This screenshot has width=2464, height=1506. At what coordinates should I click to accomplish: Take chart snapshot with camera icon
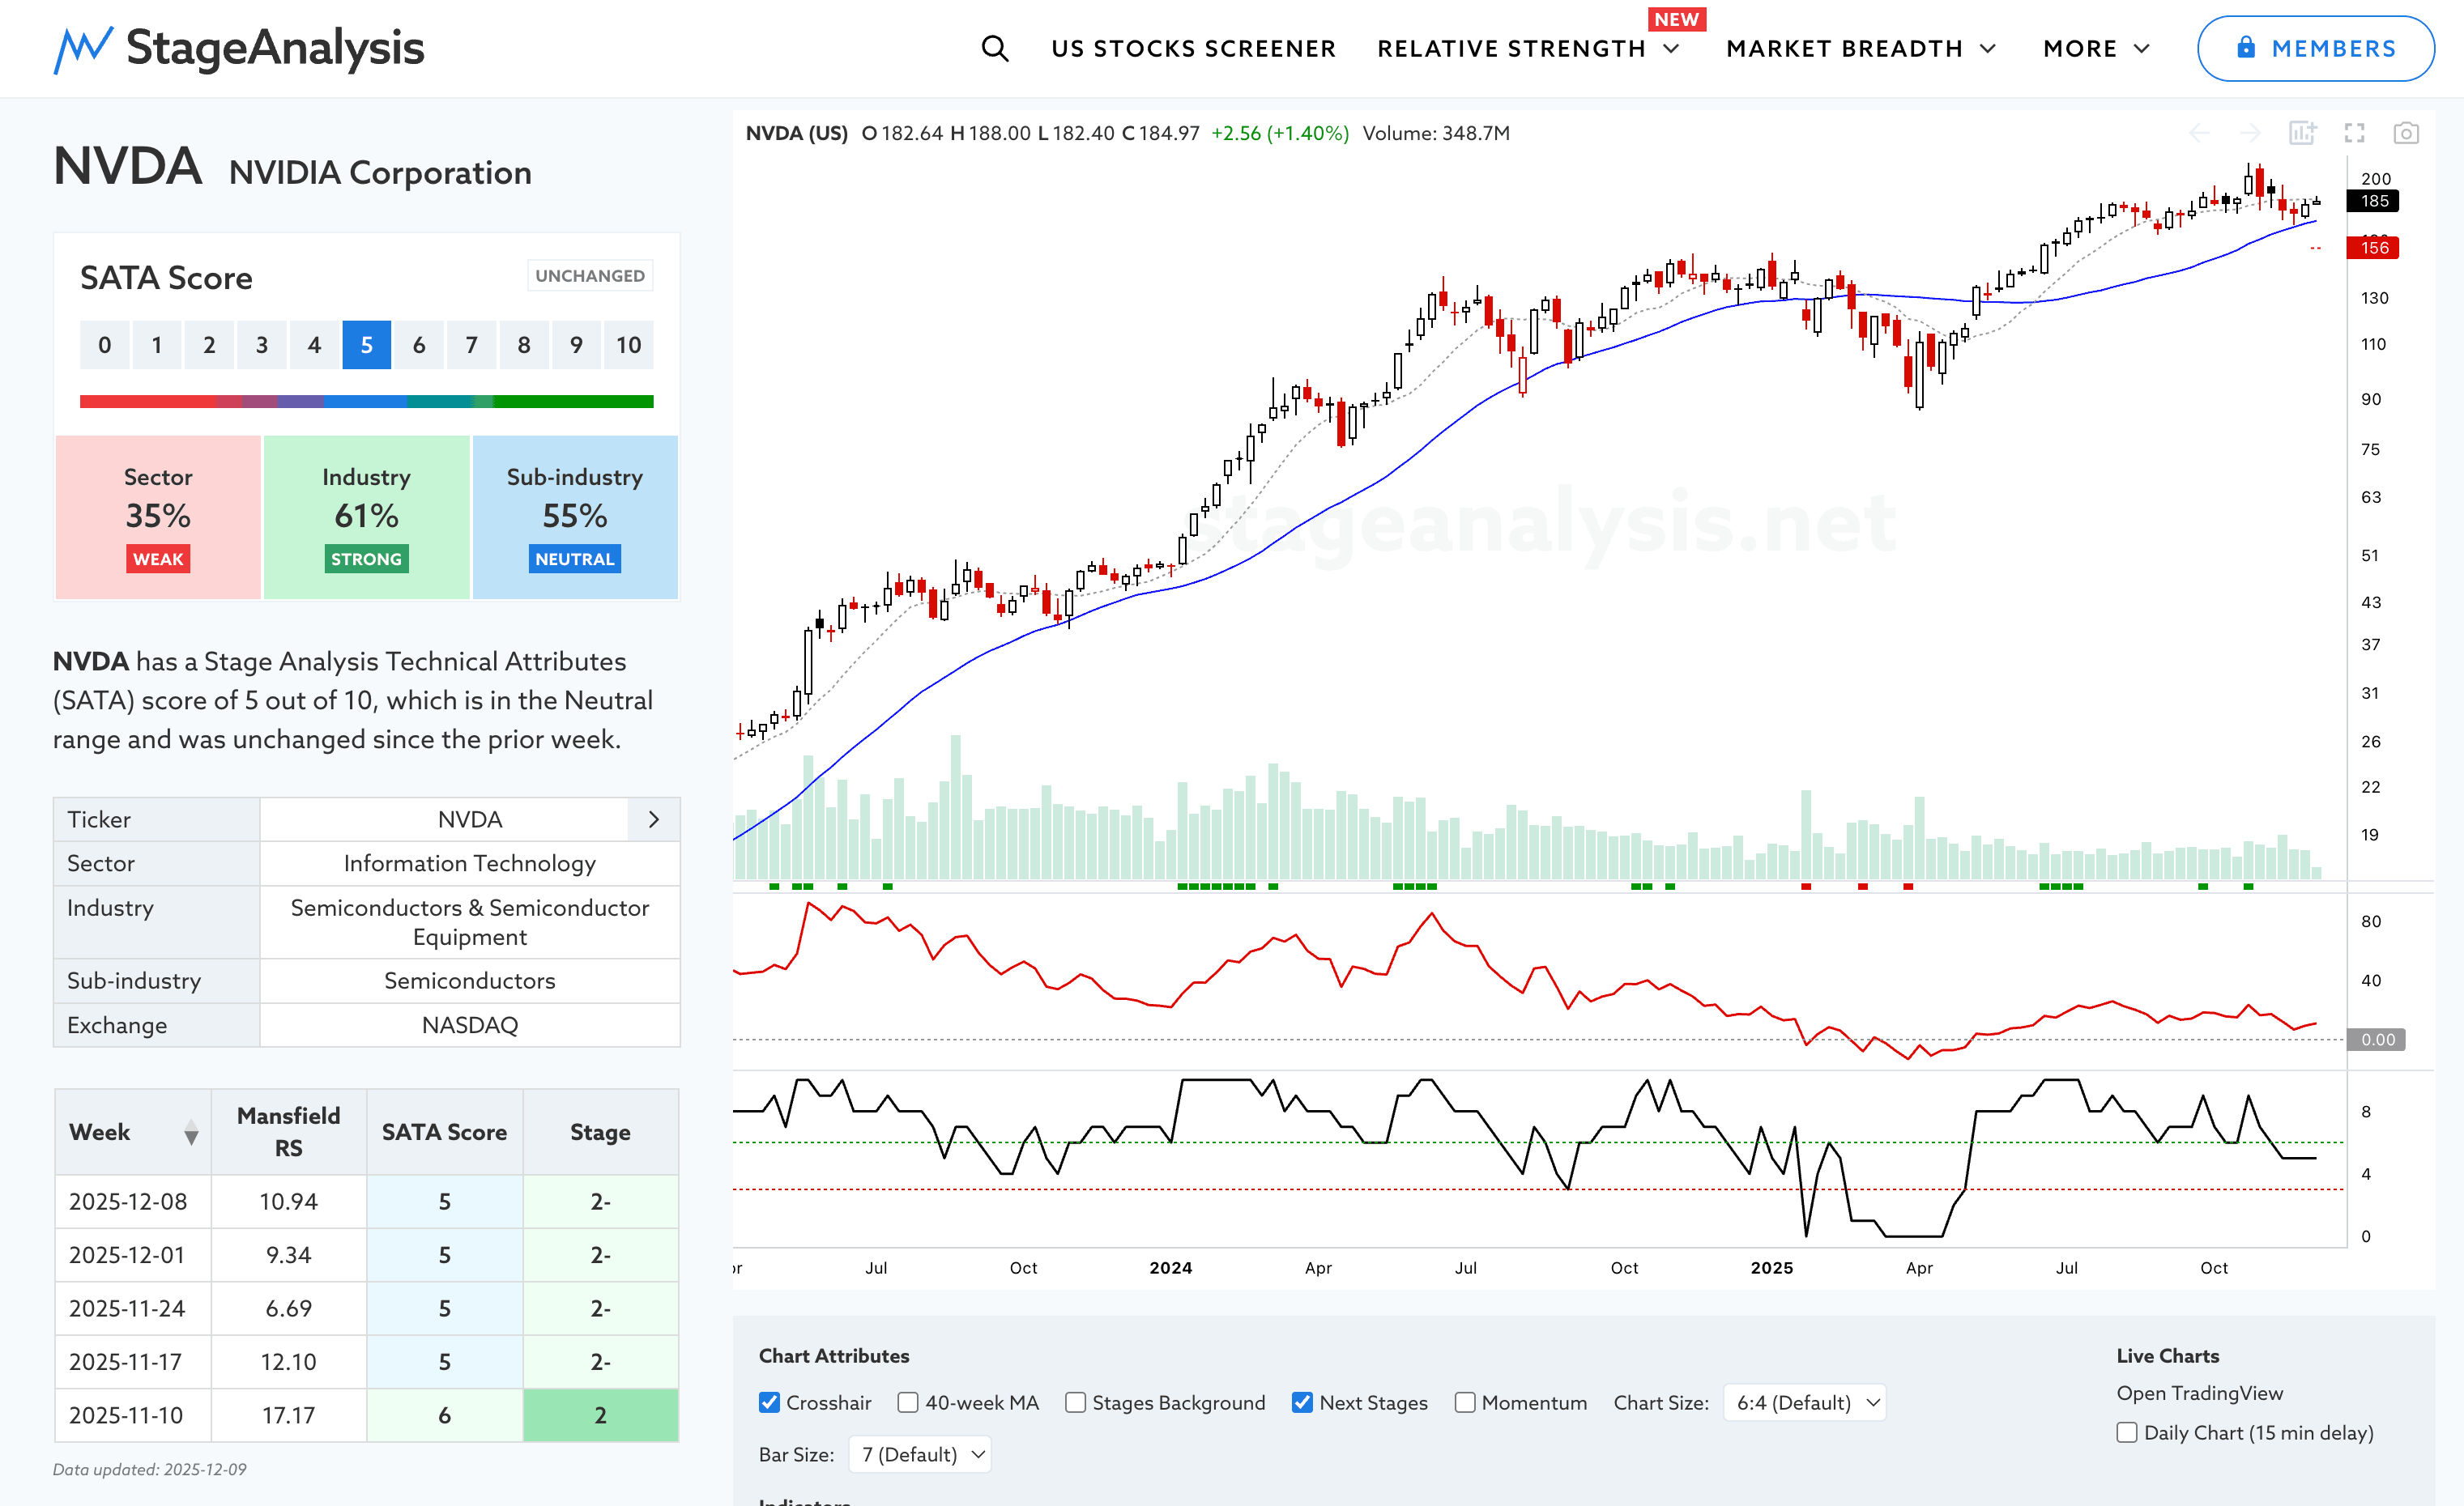(x=2405, y=133)
